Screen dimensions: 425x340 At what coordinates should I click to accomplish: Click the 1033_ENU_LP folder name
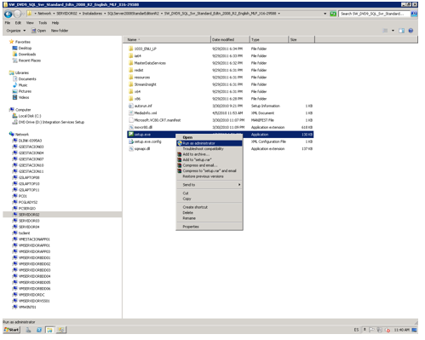[x=145, y=49]
